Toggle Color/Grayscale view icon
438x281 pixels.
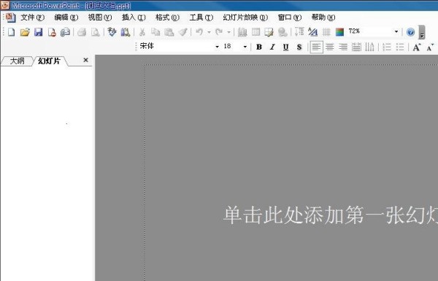(339, 32)
